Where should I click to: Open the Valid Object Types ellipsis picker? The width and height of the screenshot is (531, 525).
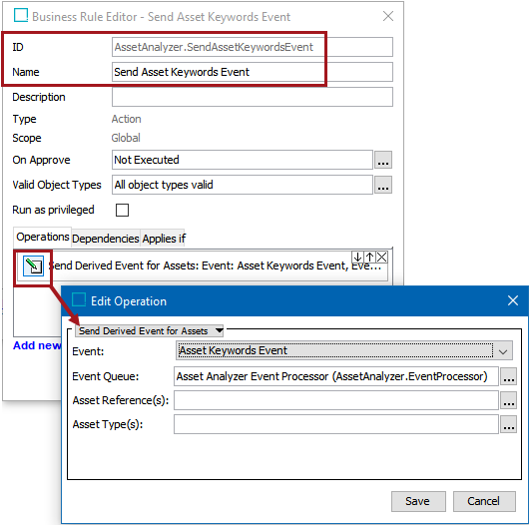click(x=383, y=185)
